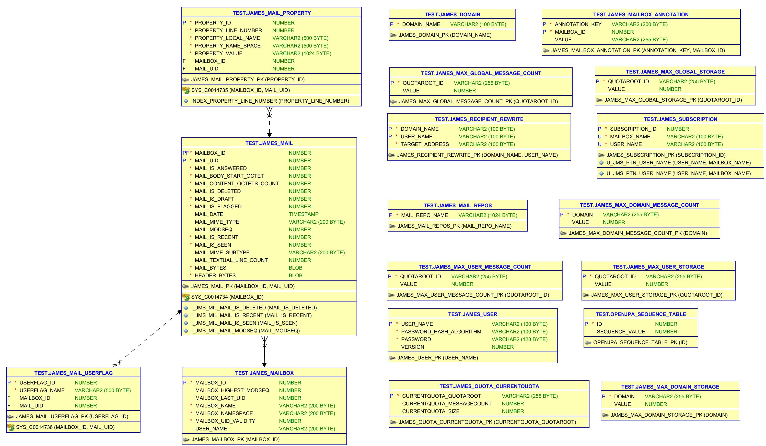The image size is (766, 446).
Task: Click key icon beside OPENJPA_SEQUENCE_TABLE_PK
Action: (588, 342)
